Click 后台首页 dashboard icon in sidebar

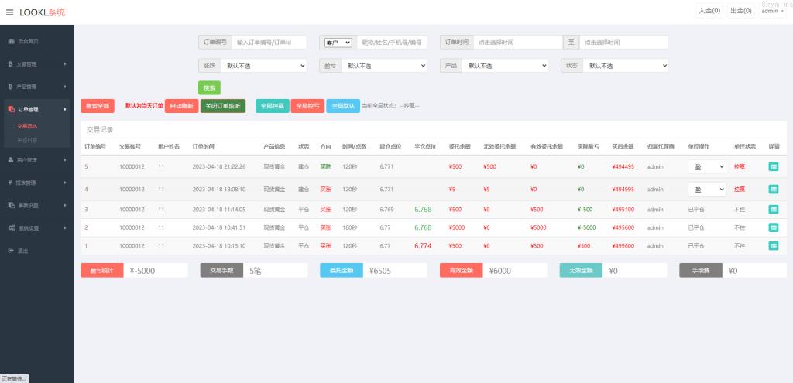(x=11, y=41)
